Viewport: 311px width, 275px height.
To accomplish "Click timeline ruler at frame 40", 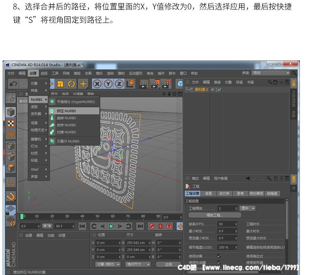I will click(82, 217).
